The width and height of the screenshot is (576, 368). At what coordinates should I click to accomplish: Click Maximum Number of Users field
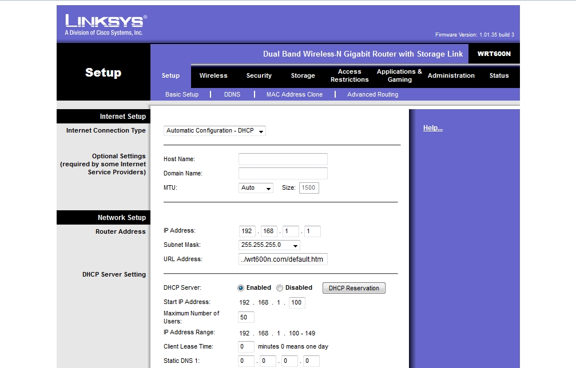pyautogui.click(x=246, y=317)
